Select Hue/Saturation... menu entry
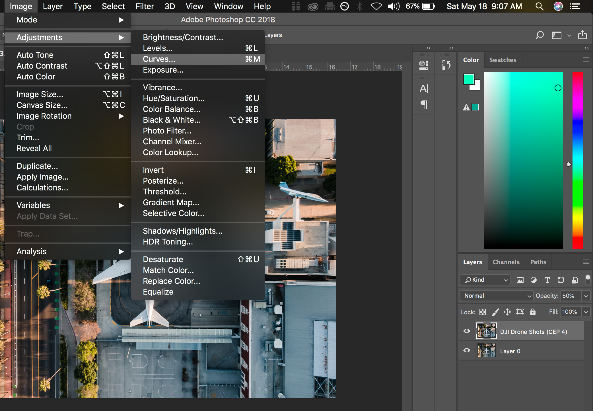Viewport: 593px width, 411px height. click(x=174, y=98)
